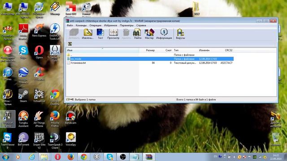Switch to Skype in the taskbar

click(110, 157)
